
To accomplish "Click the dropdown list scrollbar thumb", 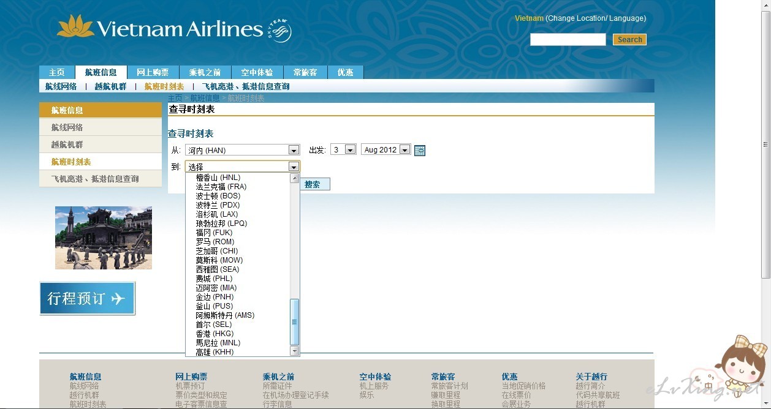I will [x=294, y=322].
